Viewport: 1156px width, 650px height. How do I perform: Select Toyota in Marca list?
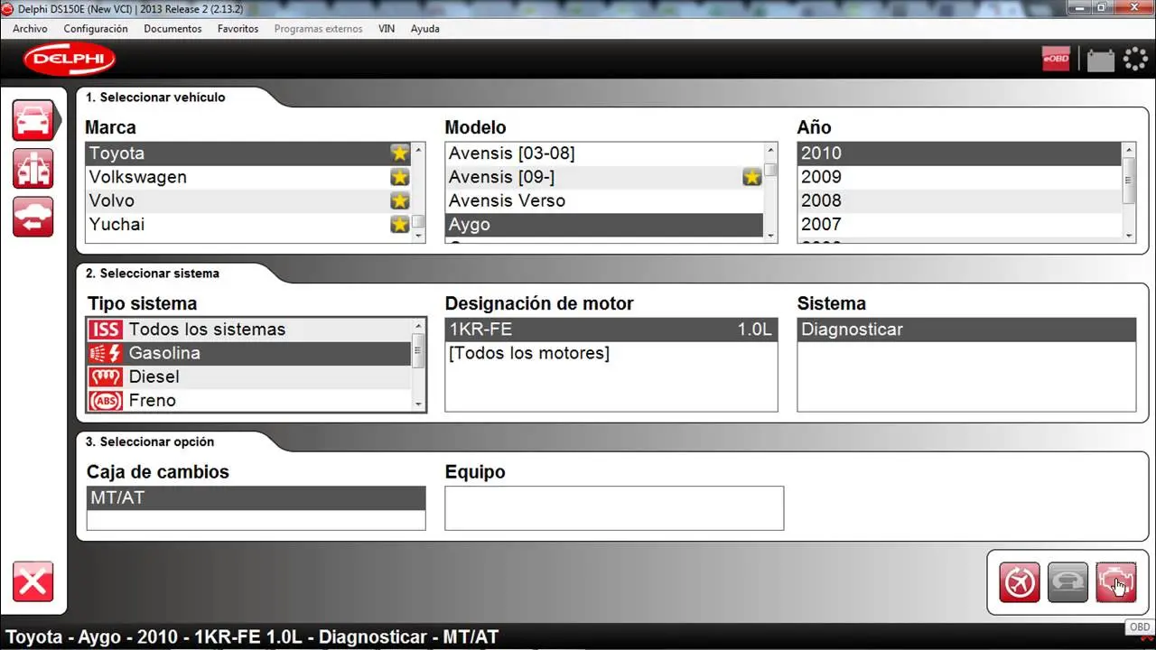pyautogui.click(x=248, y=153)
